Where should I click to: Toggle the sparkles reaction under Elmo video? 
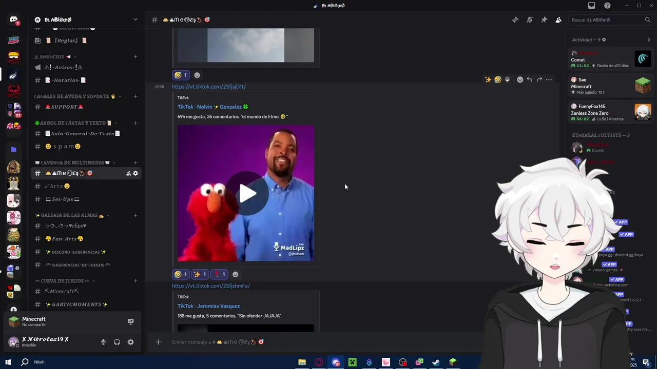tap(200, 274)
